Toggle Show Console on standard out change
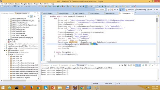Image resolution: width=160 pixels, height=90 pixels. pos(137,65)
